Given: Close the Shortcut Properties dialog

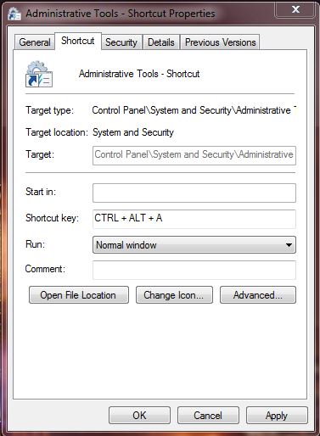Looking at the screenshot, I should coord(295,10).
